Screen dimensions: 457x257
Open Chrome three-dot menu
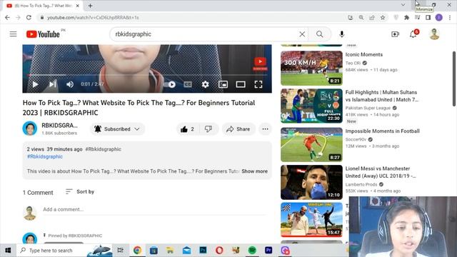coord(450,17)
